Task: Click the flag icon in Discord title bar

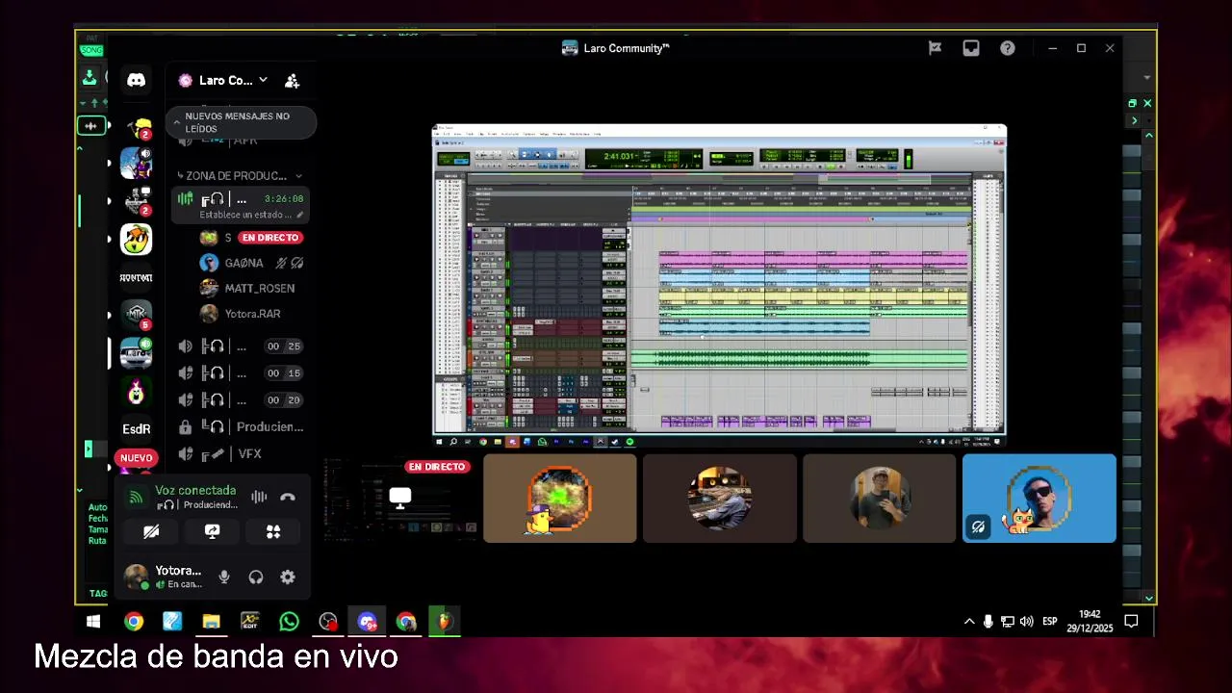Action: (x=935, y=48)
